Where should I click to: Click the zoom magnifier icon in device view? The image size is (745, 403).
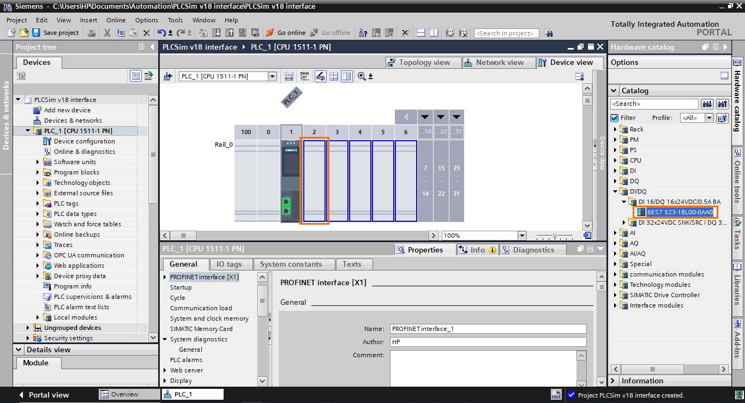pyautogui.click(x=362, y=76)
